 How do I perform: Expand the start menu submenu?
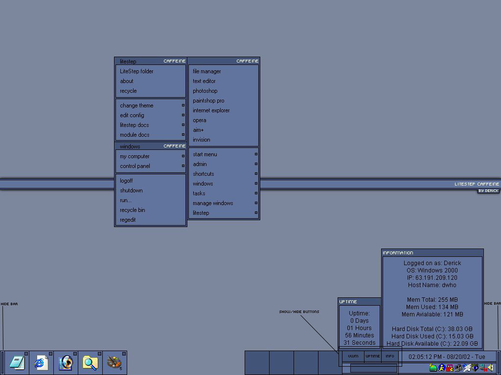pyautogui.click(x=223, y=154)
